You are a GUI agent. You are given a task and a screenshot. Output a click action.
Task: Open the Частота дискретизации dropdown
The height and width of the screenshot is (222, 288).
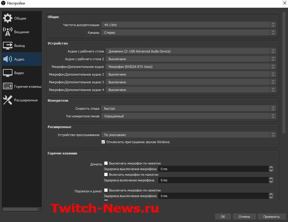point(188,25)
